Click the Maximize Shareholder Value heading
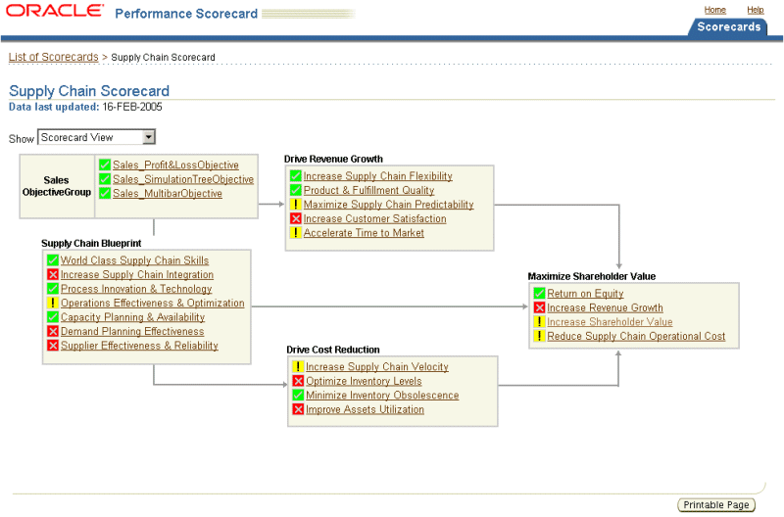This screenshot has width=784, height=517. point(592,276)
